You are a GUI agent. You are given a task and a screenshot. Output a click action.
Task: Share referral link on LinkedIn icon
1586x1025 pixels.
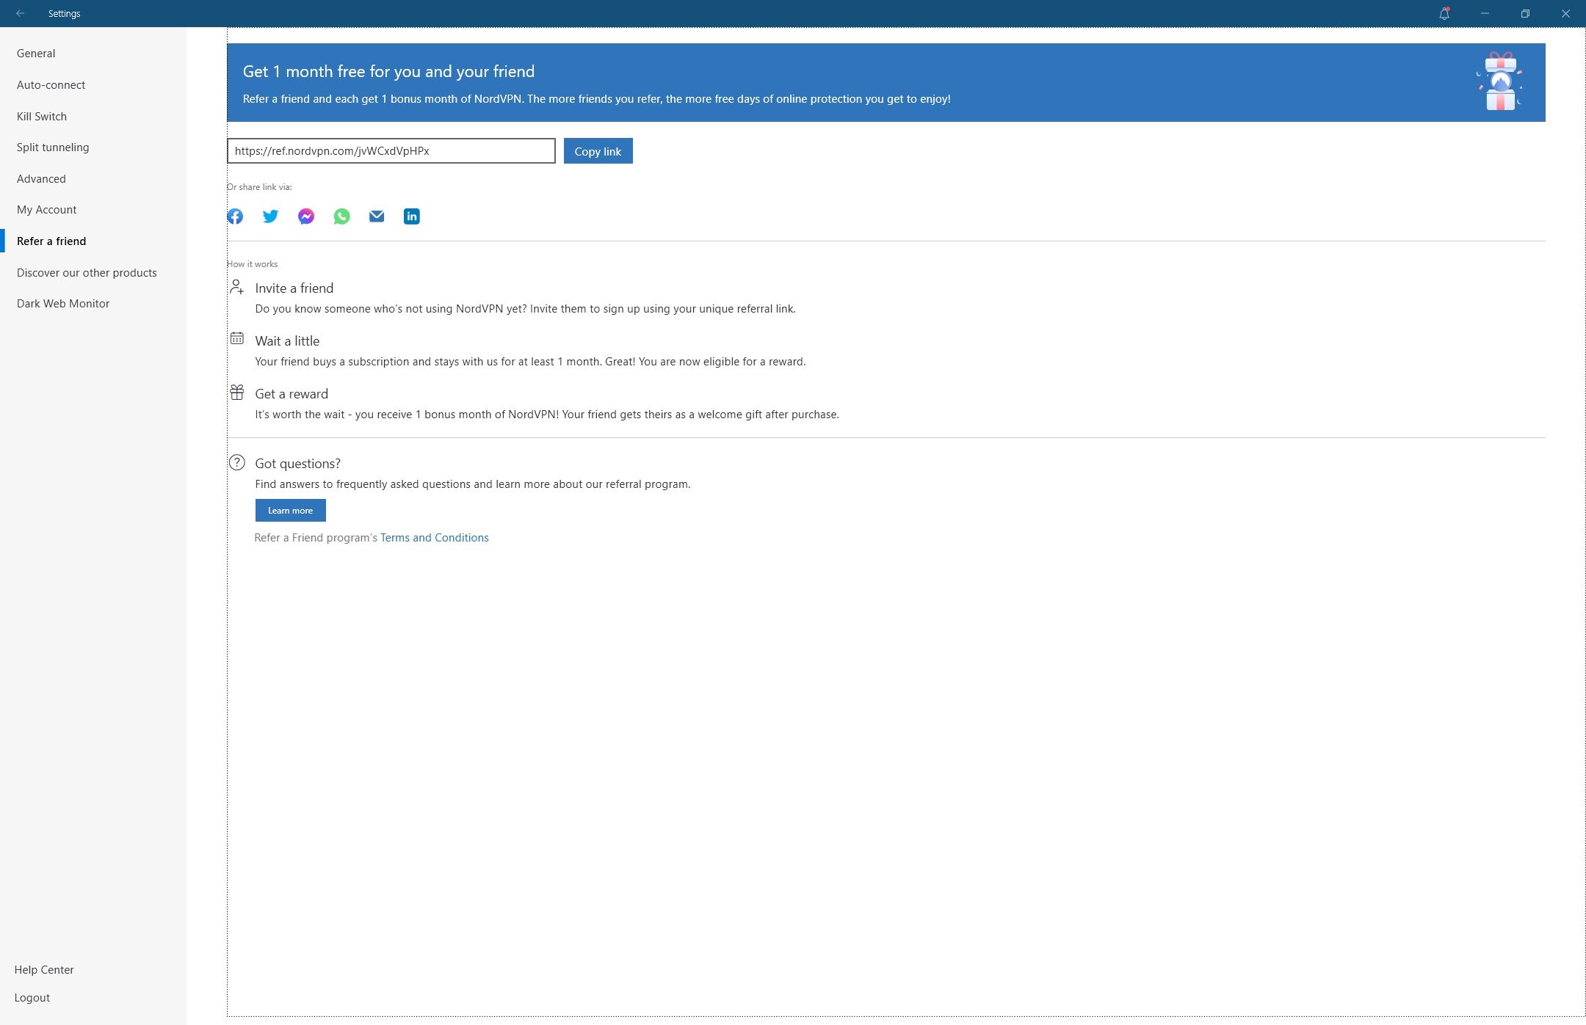point(412,216)
